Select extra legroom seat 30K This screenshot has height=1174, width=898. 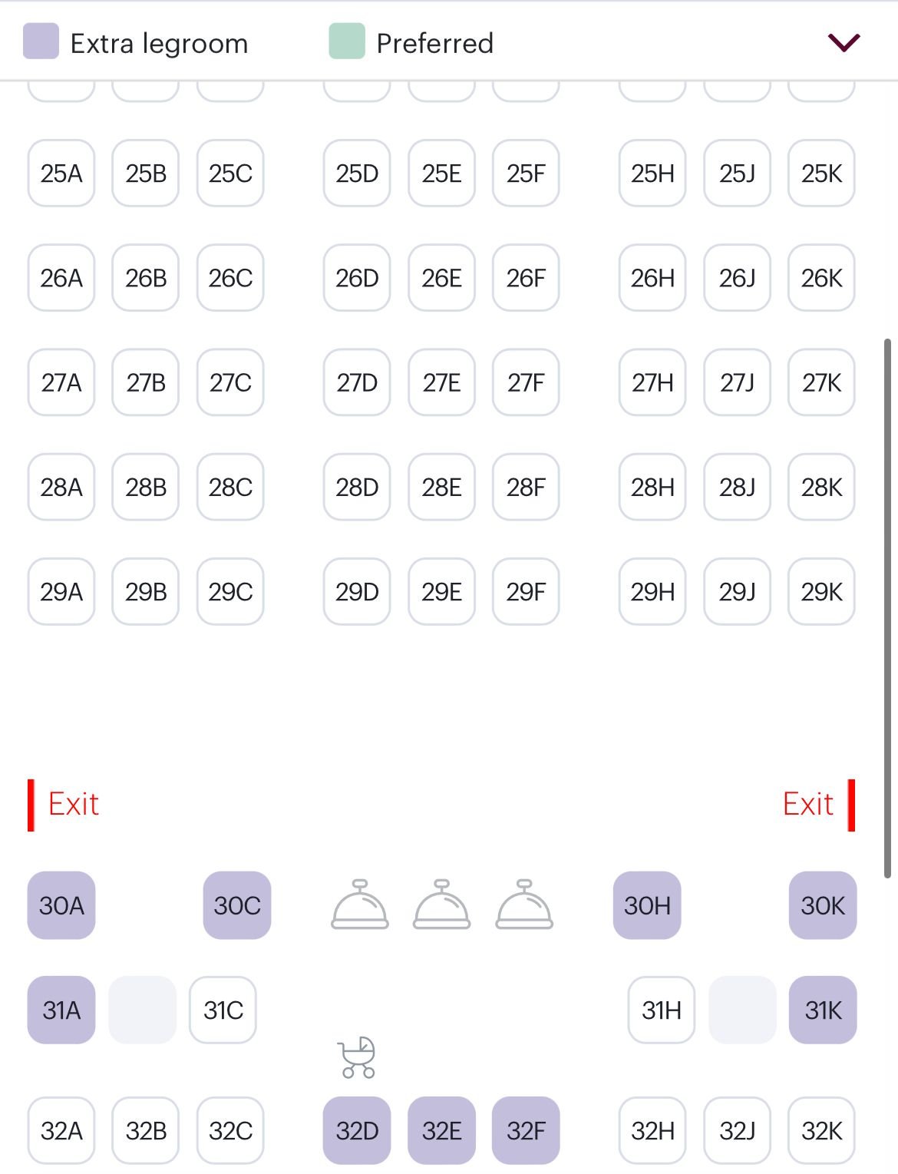tap(822, 905)
